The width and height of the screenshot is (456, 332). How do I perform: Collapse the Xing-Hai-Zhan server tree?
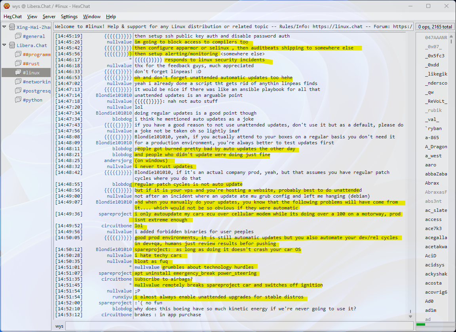[4, 27]
